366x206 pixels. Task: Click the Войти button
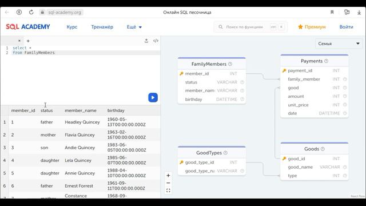(x=346, y=27)
